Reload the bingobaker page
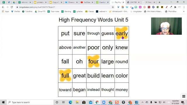 coord(12,7)
